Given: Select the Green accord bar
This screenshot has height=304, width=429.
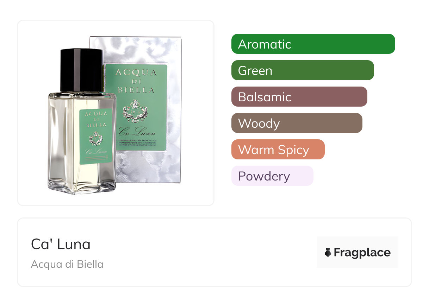Looking at the screenshot, I should (303, 70).
